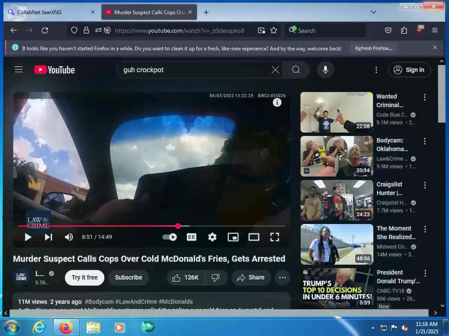The image size is (449, 336).
Task: Click the Try it free button
Action: click(85, 277)
